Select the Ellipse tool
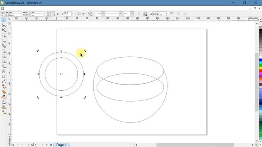Viewport: 262px width, 147px height. 3,56
